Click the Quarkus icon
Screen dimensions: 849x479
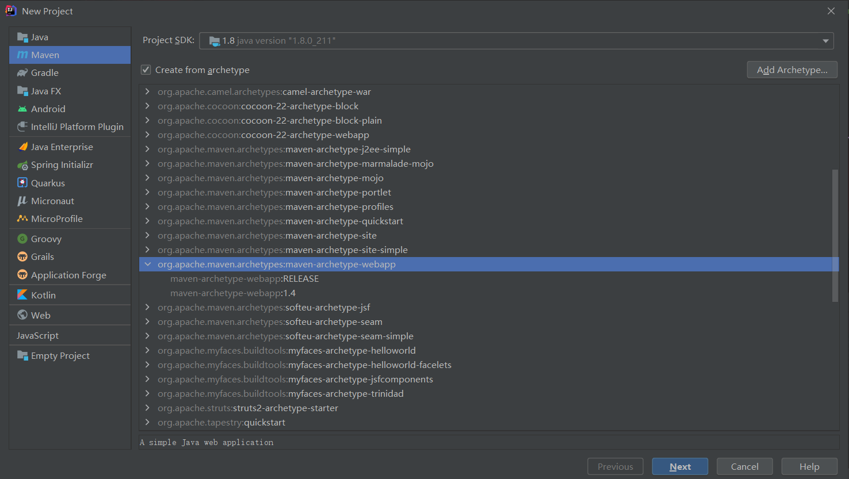pos(22,183)
